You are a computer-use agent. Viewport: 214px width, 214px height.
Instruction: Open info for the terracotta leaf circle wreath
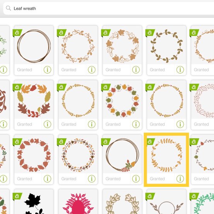tap(48, 178)
